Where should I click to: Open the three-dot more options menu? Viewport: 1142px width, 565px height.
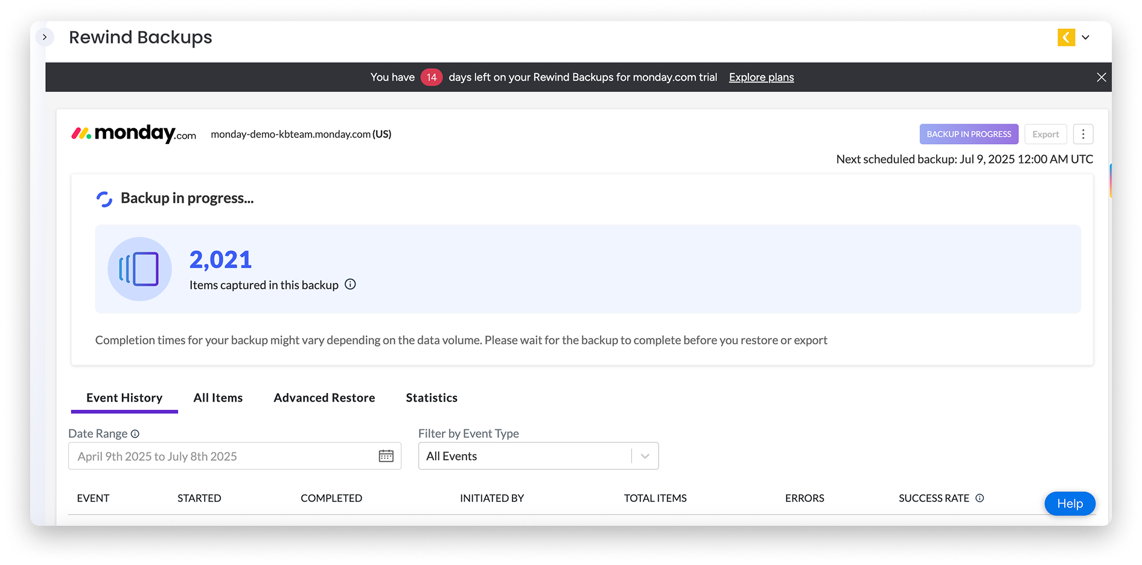(x=1083, y=134)
